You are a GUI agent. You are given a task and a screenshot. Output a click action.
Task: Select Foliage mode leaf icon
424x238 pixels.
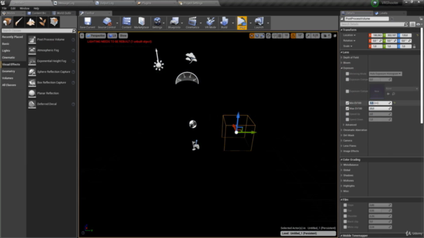[42, 22]
